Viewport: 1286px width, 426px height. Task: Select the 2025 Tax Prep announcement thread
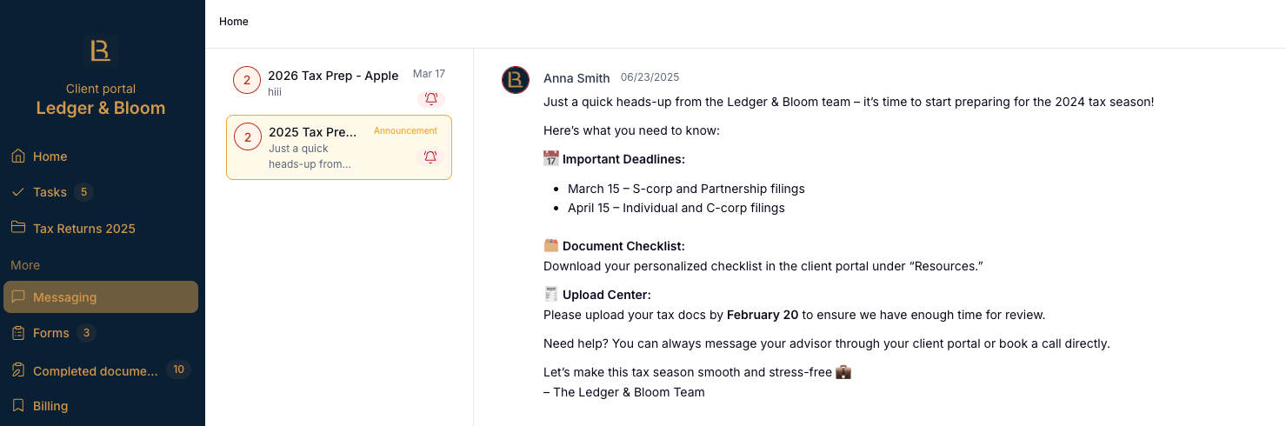pyautogui.click(x=339, y=148)
